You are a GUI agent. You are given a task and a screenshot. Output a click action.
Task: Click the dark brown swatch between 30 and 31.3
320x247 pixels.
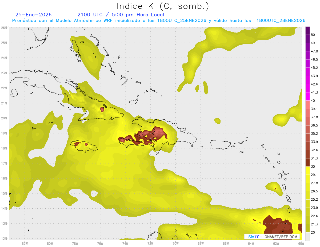(x=307, y=163)
